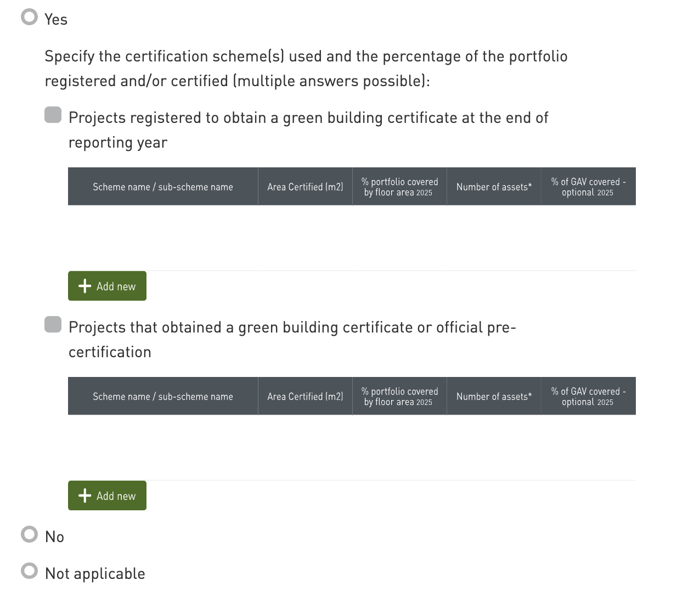The width and height of the screenshot is (677, 597).
Task: Enable the 'Projects registered to obtain' checkbox
Action: (53, 115)
